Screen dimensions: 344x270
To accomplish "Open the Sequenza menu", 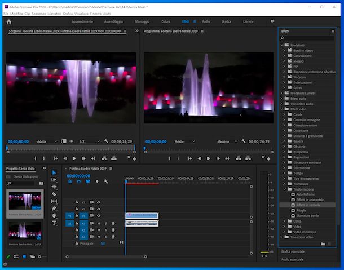I will pos(39,14).
